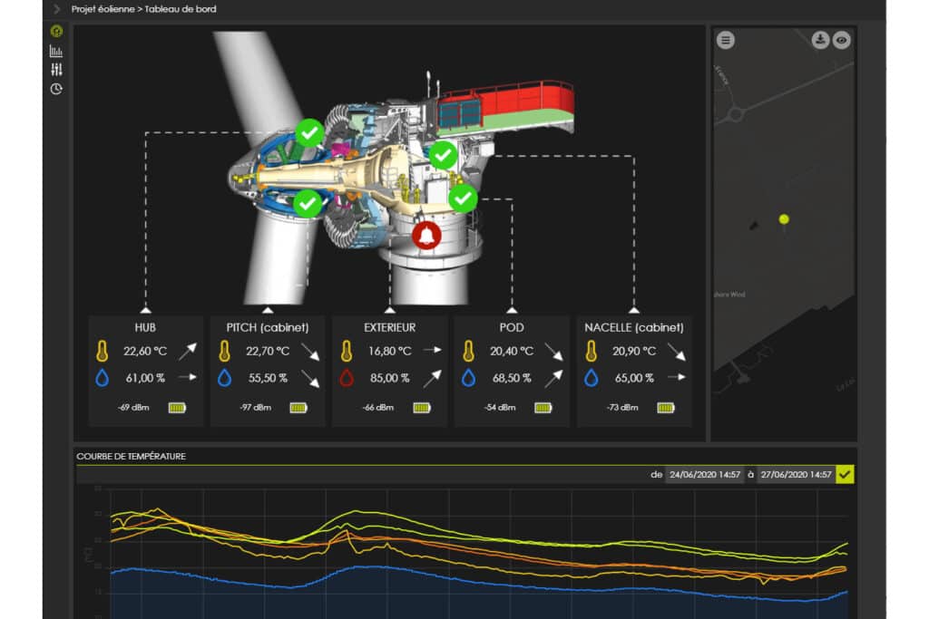Click the EXTERIEUR battery level icon
Image resolution: width=929 pixels, height=619 pixels.
point(422,408)
